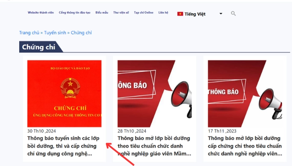Open article Thông báo tuyển sinh các lớp bồi dưỡng
Image resolution: width=292 pixels, height=166 pixels.
[63, 146]
